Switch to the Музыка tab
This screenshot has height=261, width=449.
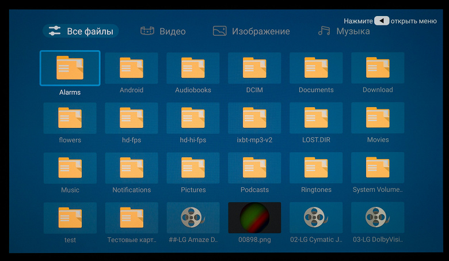(x=344, y=31)
